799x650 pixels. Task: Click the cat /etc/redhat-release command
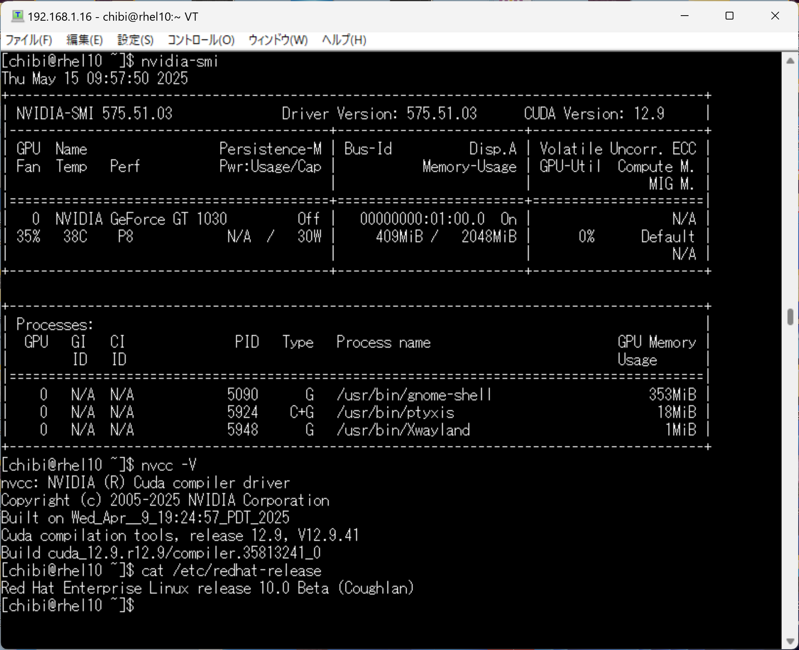coord(231,571)
